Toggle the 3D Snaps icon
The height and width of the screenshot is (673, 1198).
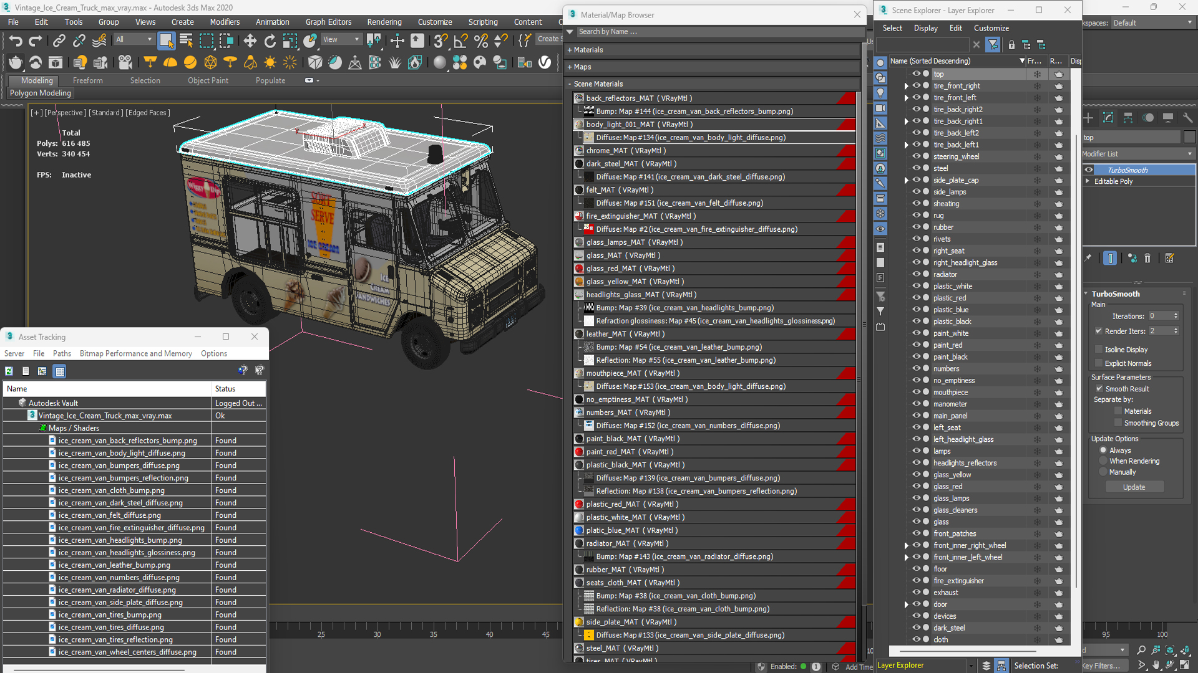coord(441,41)
